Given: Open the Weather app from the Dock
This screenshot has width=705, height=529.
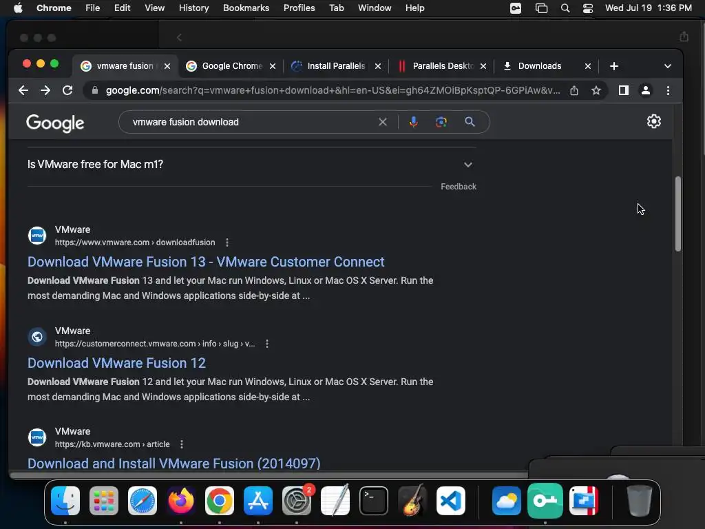Looking at the screenshot, I should pos(507,501).
